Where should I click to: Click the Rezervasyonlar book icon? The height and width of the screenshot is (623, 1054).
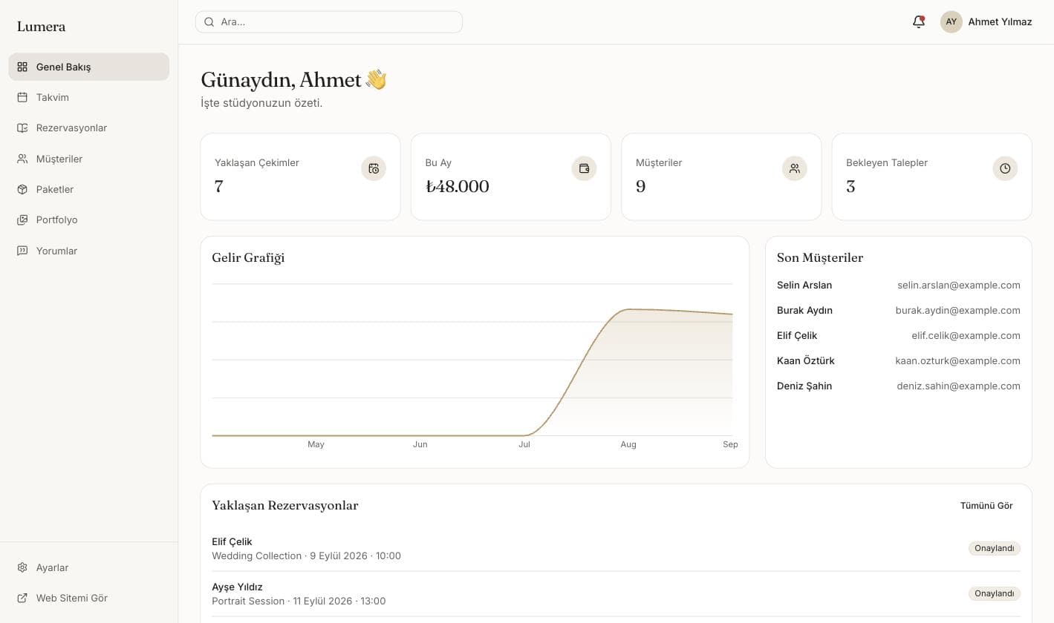[x=22, y=128]
